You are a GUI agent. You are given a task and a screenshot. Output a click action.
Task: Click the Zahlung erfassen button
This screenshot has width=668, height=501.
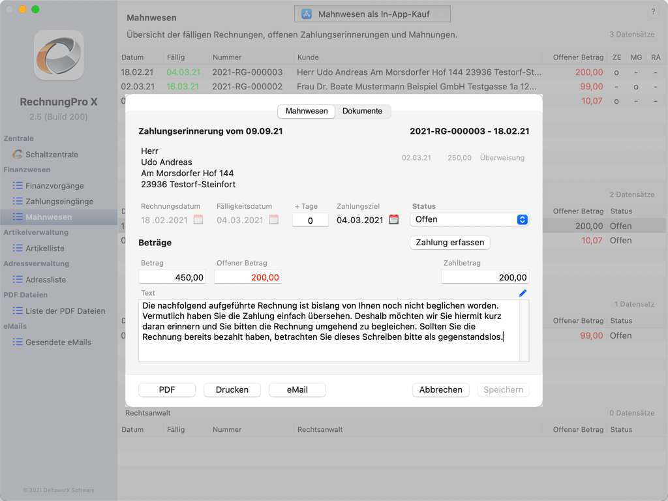pyautogui.click(x=449, y=242)
